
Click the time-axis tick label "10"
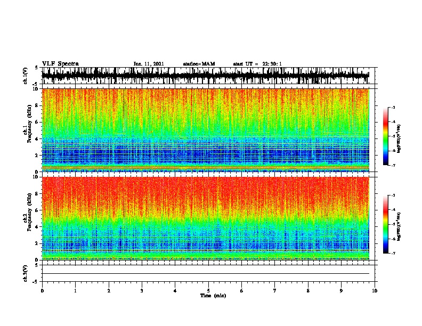point(375,291)
